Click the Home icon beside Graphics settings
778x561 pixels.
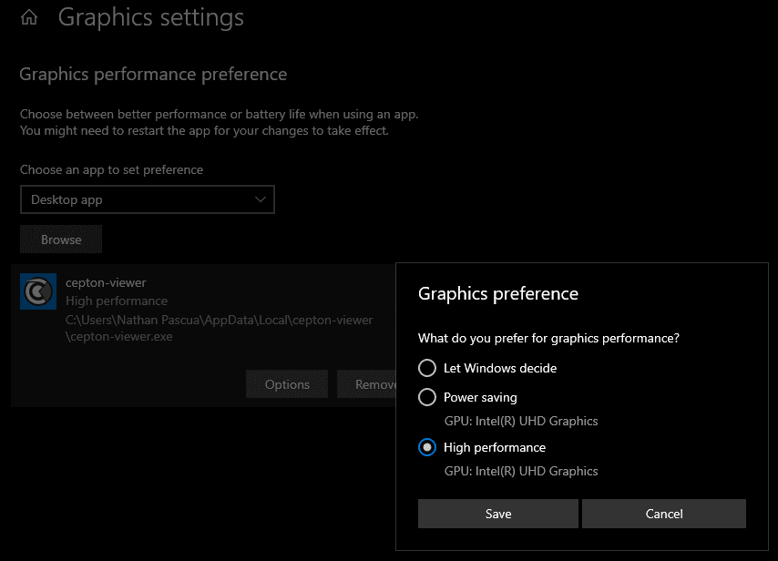[x=29, y=17]
